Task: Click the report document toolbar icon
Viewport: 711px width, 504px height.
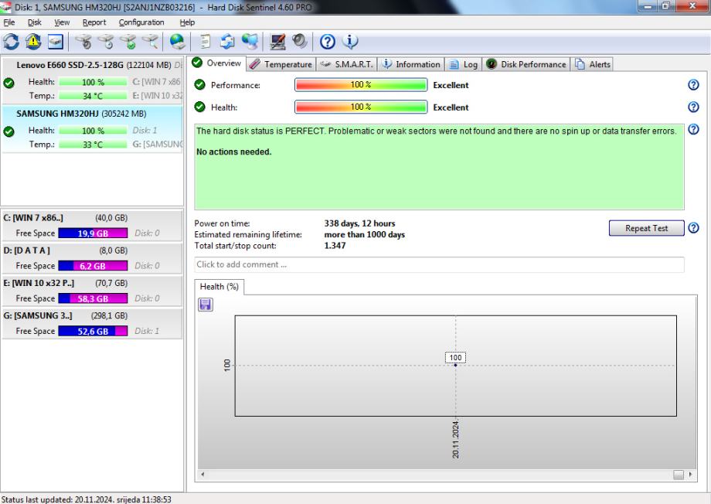Action: (x=205, y=42)
